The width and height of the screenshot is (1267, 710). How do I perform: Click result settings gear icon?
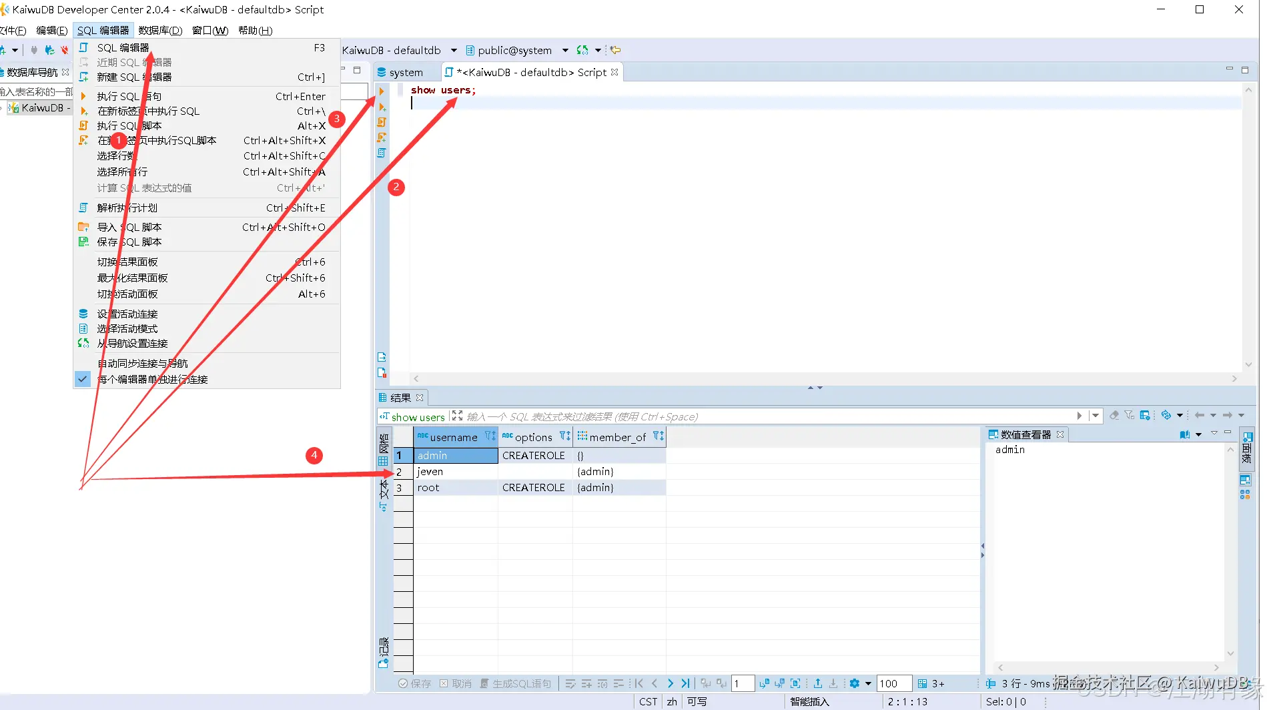coord(855,683)
